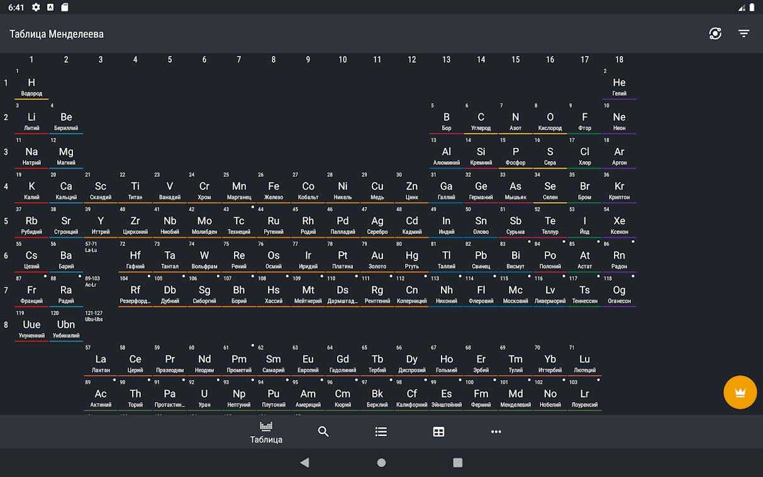This screenshot has width=763, height=477.
Task: Open the Водород (H) element
Action: coord(31,86)
